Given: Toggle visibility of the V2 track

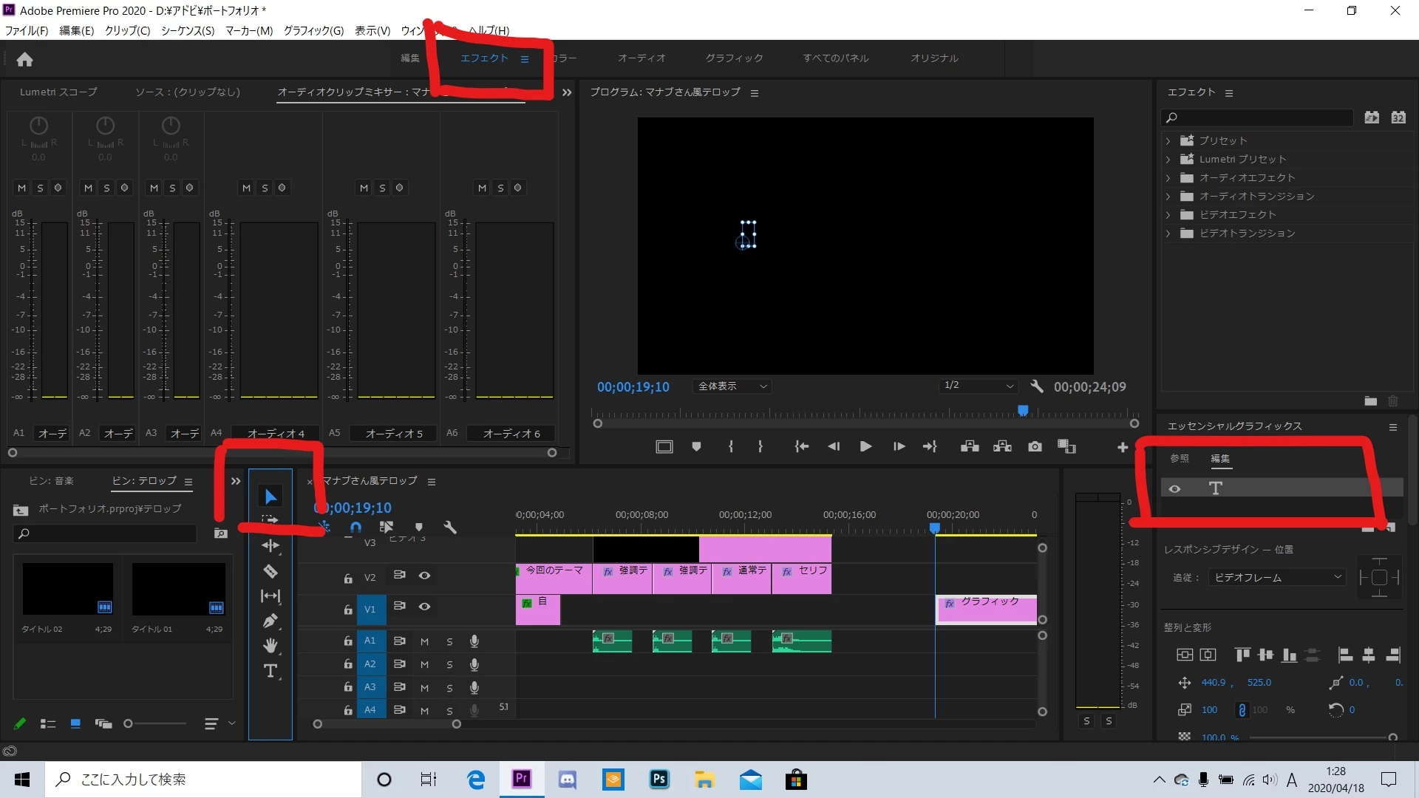Looking at the screenshot, I should point(424,576).
